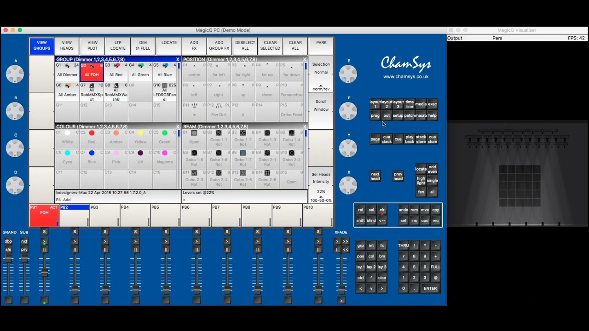Toggle the highlight key
Viewport: 589px width, 331px height.
[421, 181]
